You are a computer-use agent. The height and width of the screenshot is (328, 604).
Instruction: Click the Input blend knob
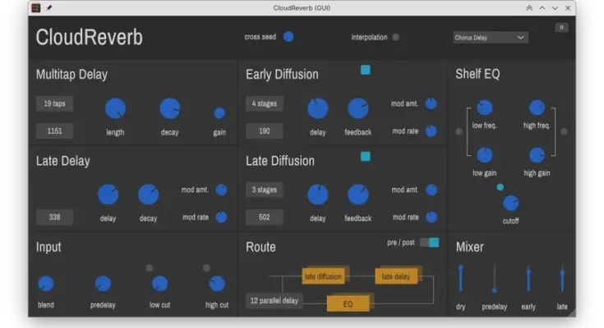point(46,284)
